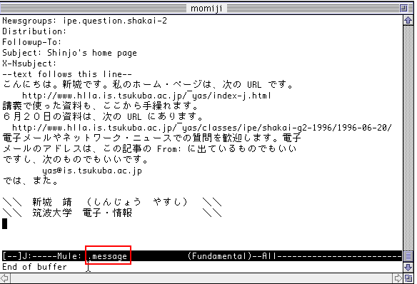The height and width of the screenshot is (284, 417).
Task: Click the Mule label in mode line
Action: [x=70, y=256]
